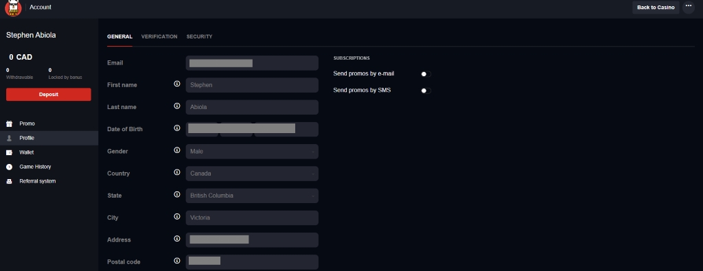Click the casino logo icon
703x271 pixels.
pyautogui.click(x=13, y=8)
